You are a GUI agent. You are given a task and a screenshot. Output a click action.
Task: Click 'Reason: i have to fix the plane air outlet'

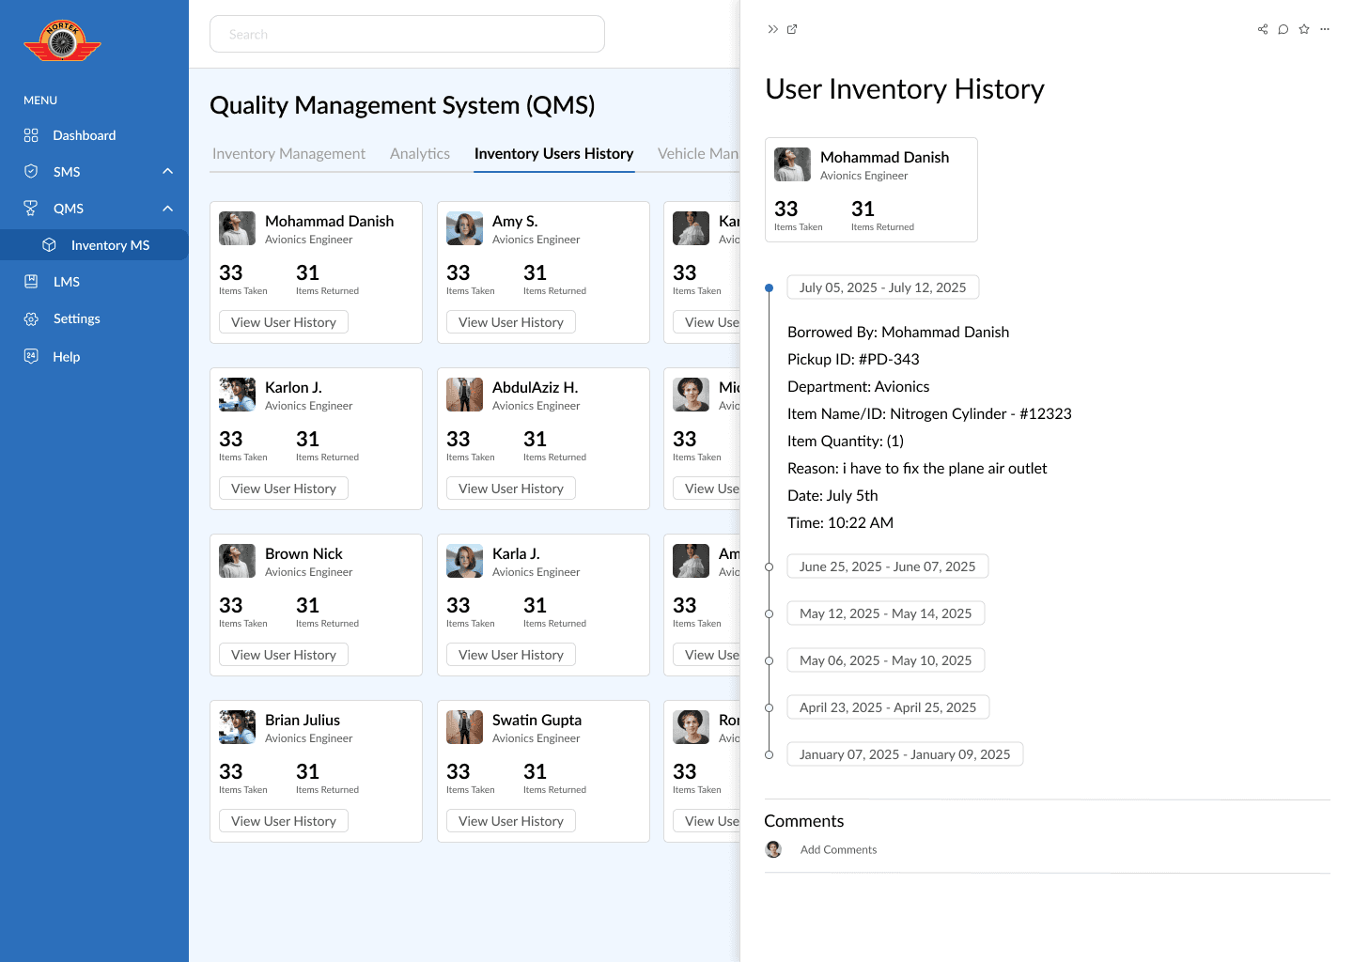point(917,468)
